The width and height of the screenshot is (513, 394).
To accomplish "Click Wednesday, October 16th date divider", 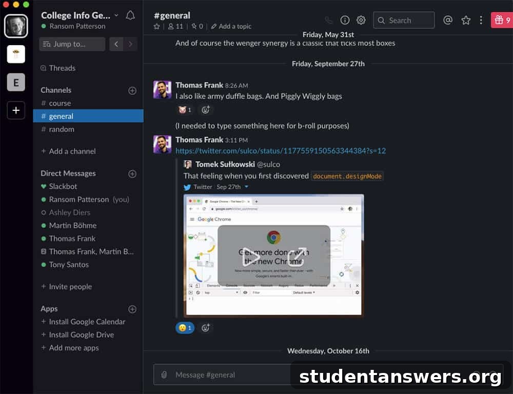I will pos(328,351).
